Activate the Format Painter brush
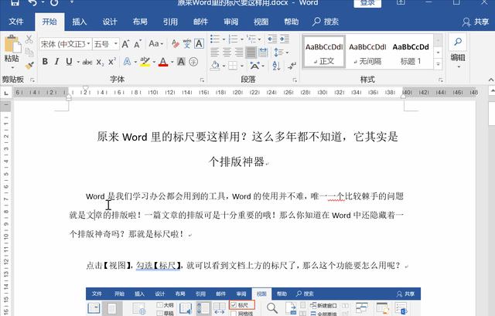 click(29, 65)
